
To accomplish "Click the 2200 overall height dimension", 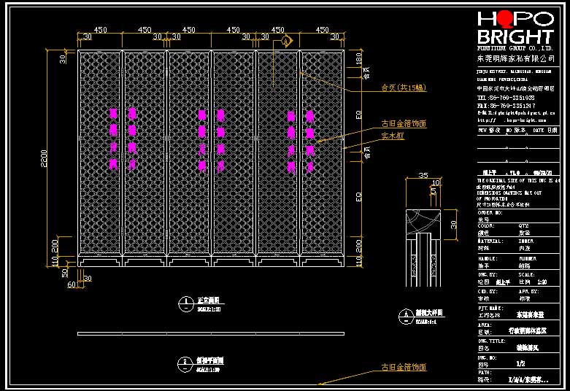I will (x=44, y=158).
